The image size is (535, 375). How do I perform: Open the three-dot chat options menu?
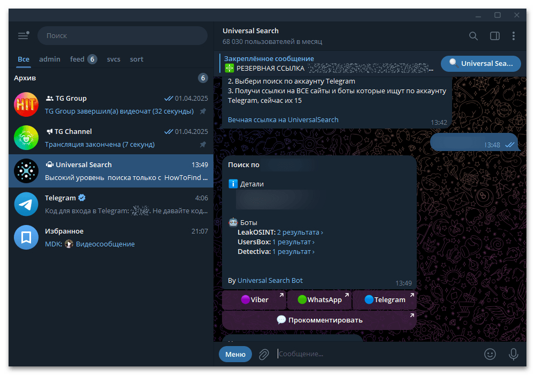(x=514, y=36)
